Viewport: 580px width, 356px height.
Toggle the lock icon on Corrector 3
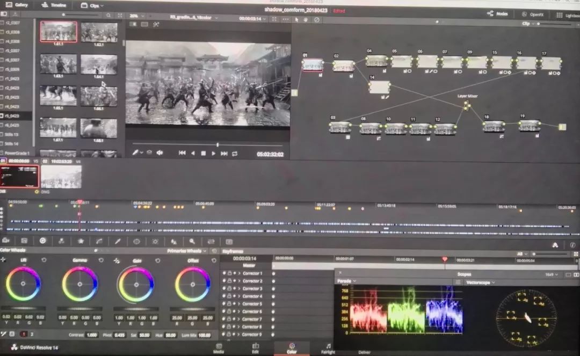coord(229,288)
